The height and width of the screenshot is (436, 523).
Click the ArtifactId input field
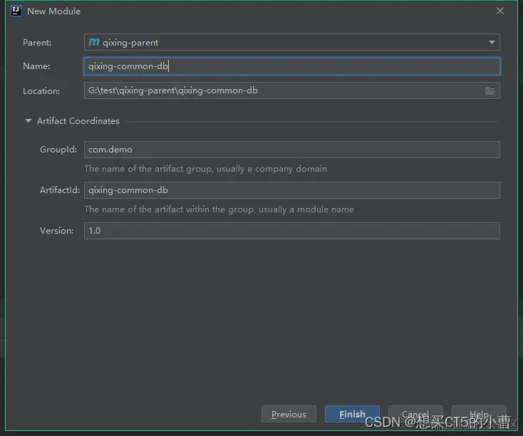292,190
